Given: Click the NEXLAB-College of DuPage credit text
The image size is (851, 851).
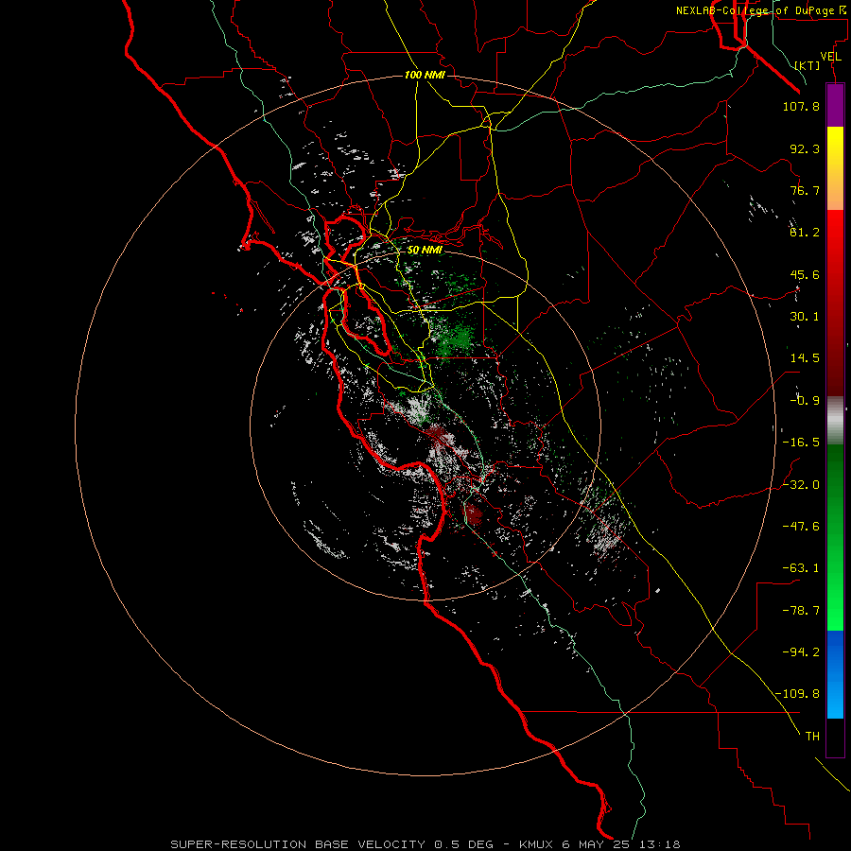Looking at the screenshot, I should [x=760, y=10].
